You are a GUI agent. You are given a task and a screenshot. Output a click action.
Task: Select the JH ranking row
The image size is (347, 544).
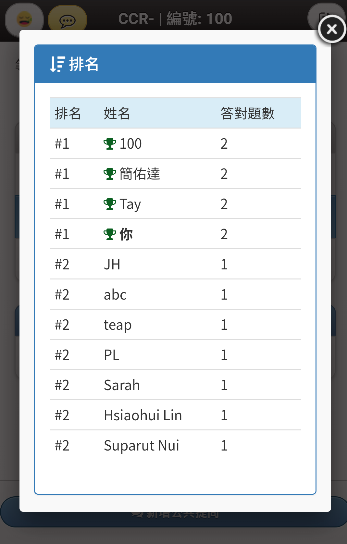[x=175, y=264]
